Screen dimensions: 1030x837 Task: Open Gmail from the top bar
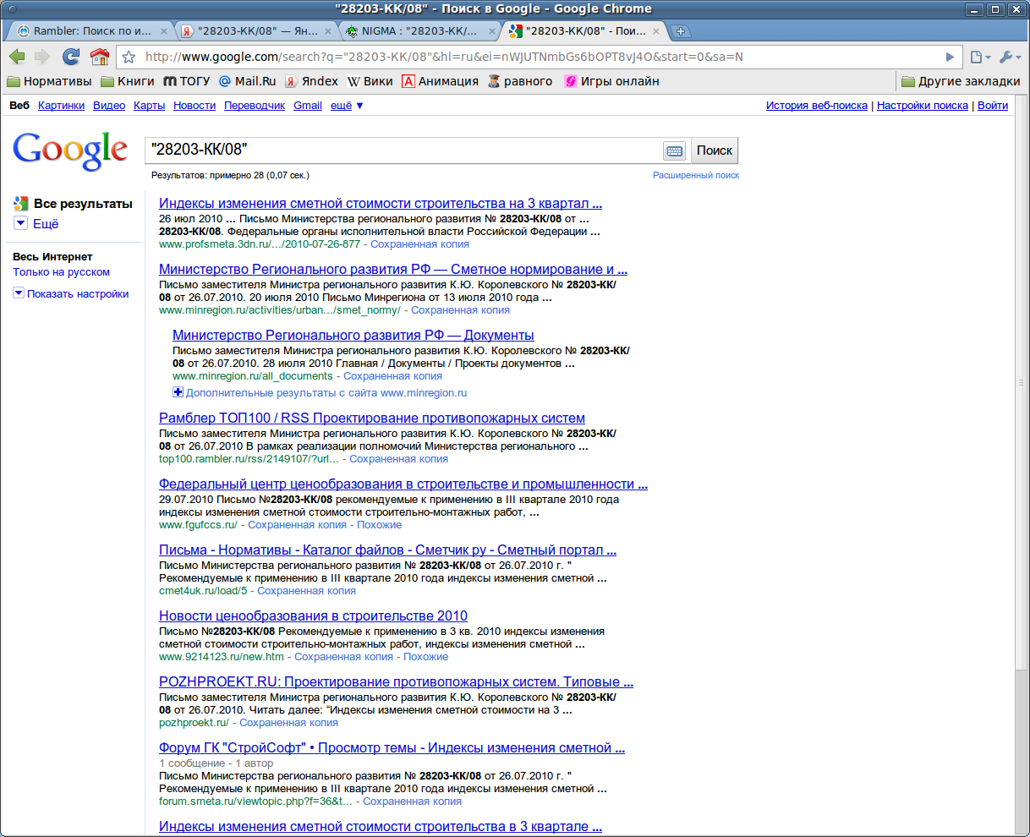click(308, 106)
